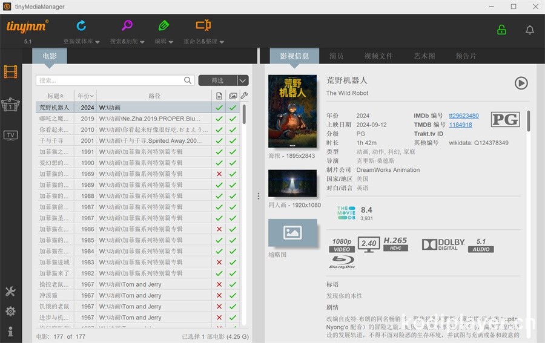Switch to the 演员 tab
This screenshot has height=343, width=545.
pos(336,56)
